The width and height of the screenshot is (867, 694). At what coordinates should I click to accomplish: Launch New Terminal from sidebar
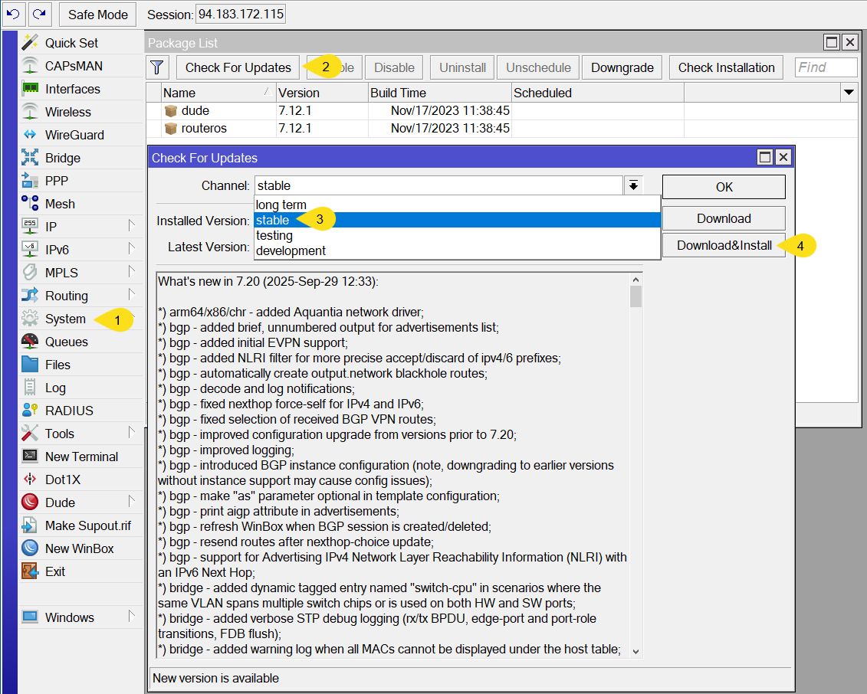coord(81,457)
